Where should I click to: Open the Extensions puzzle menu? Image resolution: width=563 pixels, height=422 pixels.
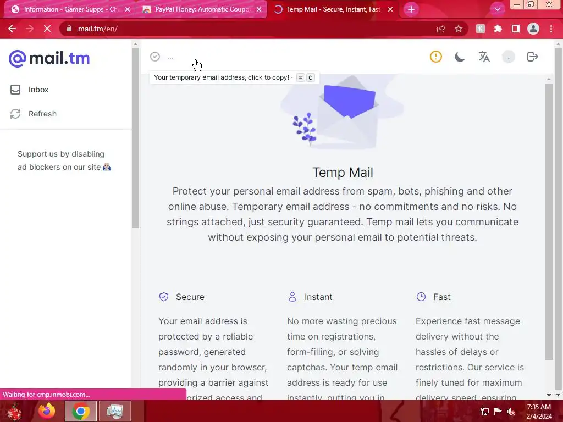pyautogui.click(x=498, y=29)
